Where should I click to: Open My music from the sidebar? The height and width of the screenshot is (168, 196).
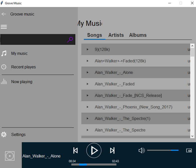pyautogui.click(x=19, y=54)
